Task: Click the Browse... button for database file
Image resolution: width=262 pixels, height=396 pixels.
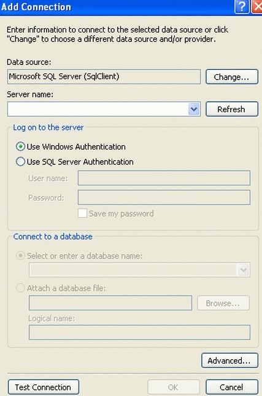Action: (x=223, y=303)
